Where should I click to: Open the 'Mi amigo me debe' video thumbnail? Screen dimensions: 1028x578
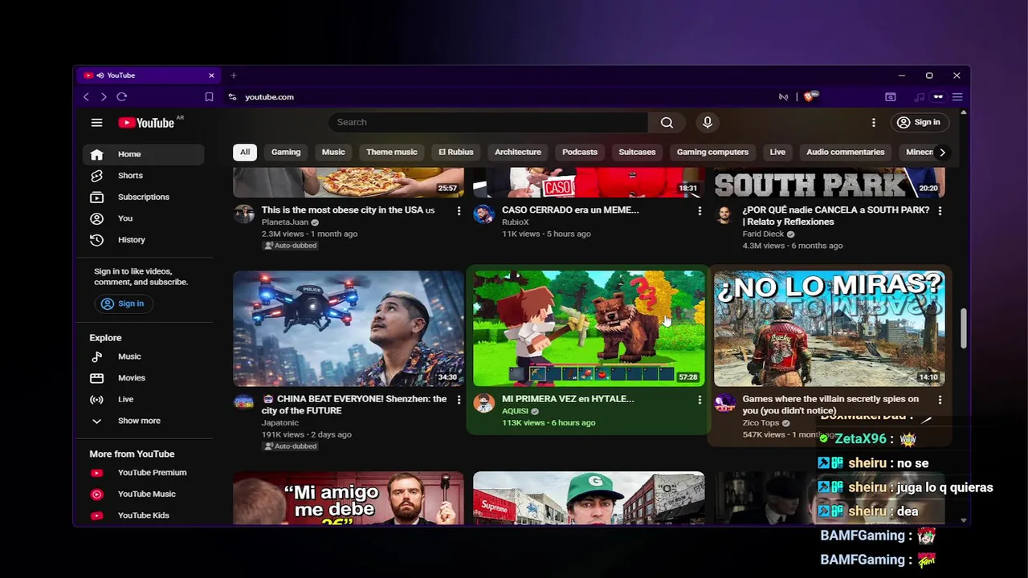click(x=349, y=499)
